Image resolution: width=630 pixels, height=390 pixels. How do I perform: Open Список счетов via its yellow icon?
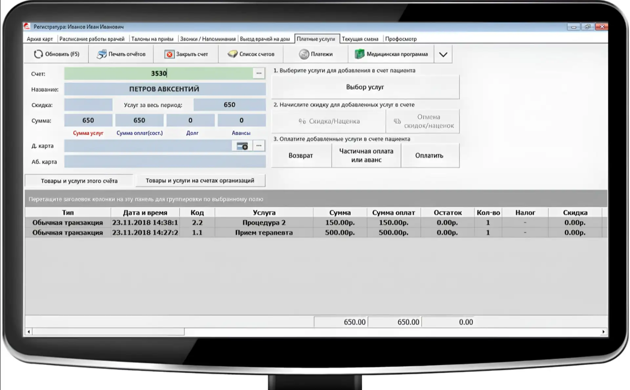pos(232,54)
